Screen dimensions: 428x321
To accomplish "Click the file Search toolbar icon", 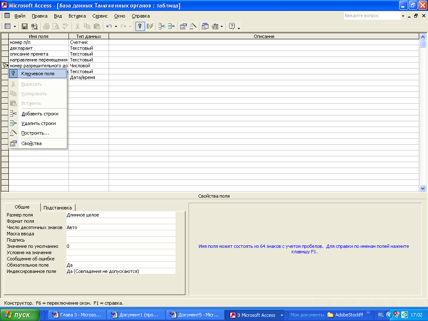I will [34, 26].
